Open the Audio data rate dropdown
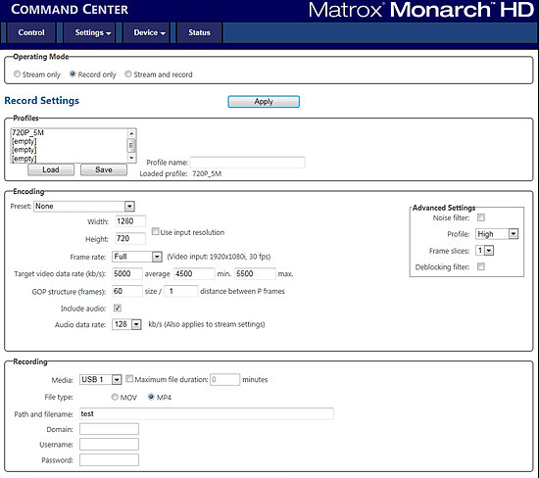The height and width of the screenshot is (478, 539). (x=136, y=325)
